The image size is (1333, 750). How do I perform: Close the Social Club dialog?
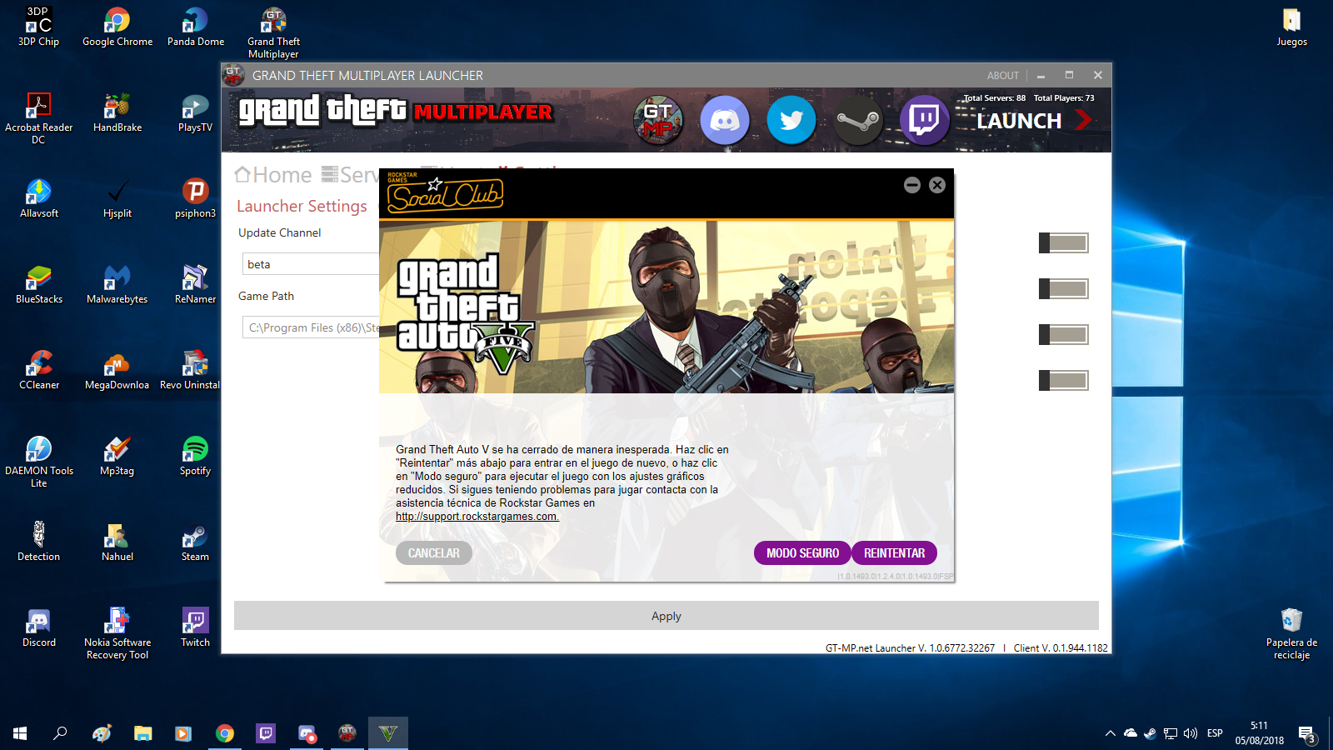937,185
